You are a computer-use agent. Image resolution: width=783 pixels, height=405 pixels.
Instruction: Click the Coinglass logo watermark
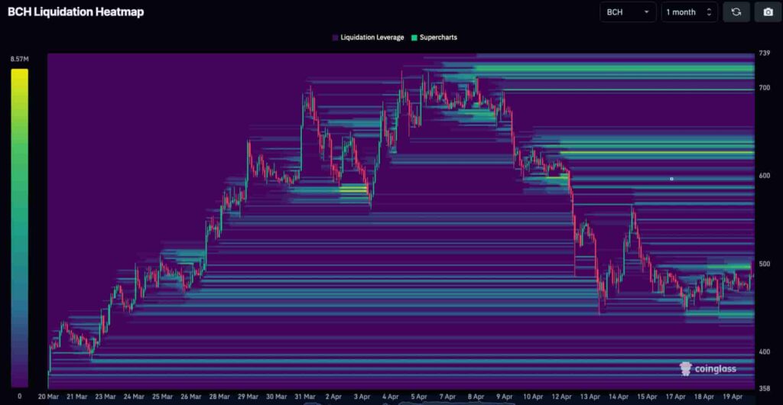[708, 368]
